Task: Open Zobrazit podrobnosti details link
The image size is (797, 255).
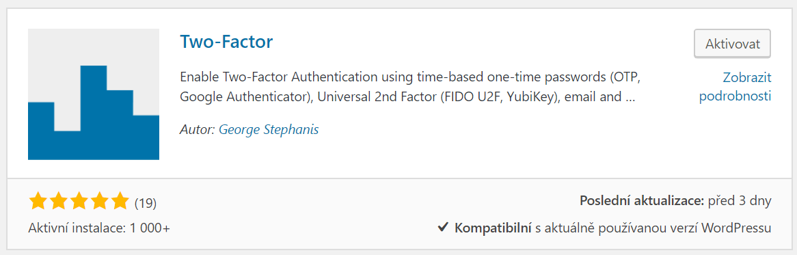Action: coord(735,87)
